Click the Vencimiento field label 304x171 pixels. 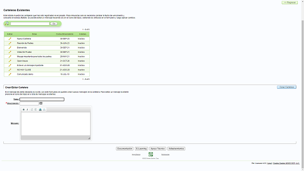coord(13,104)
